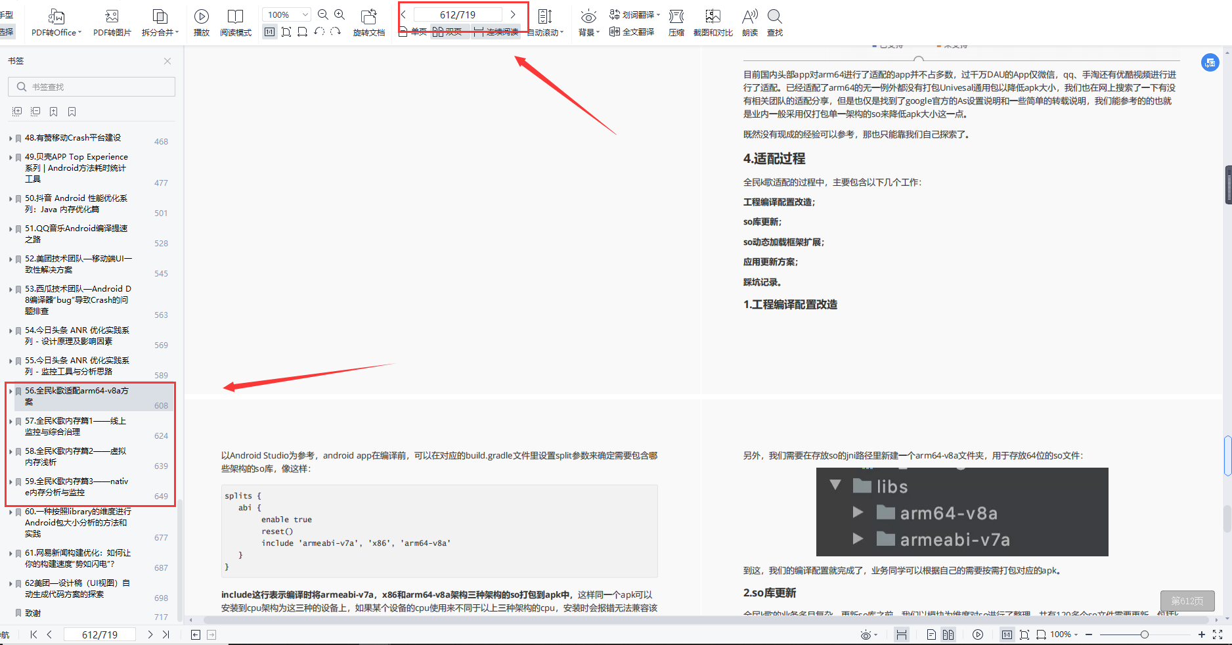Toggle continuous reading in status bar

(902, 634)
